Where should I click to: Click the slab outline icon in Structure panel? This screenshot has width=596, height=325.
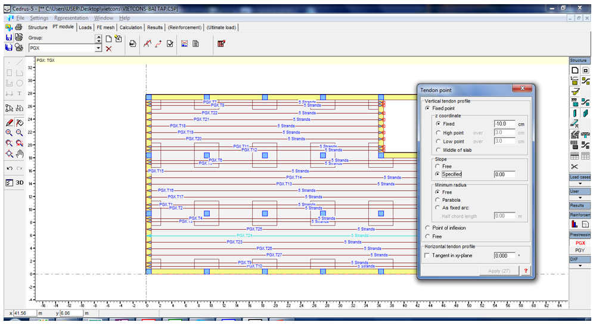tap(575, 70)
